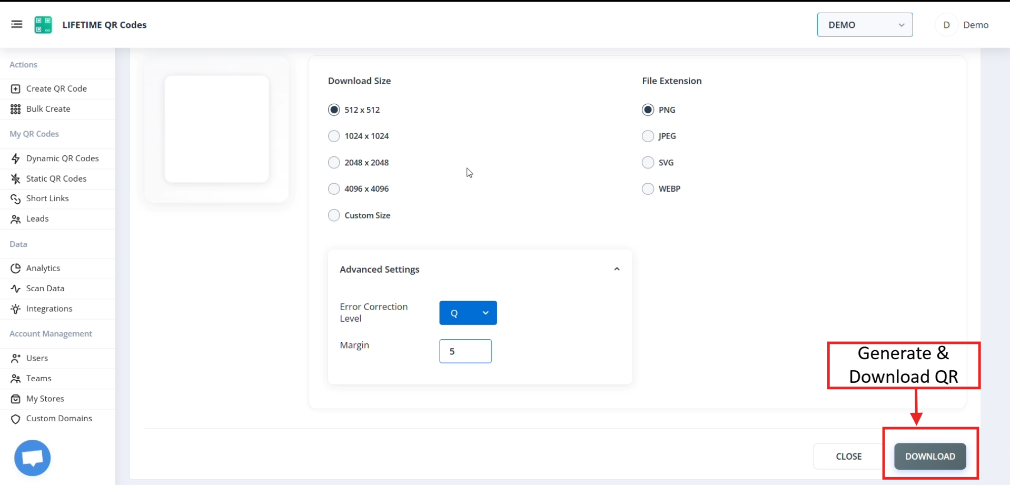Click the QR code preview thumbnail

pyautogui.click(x=216, y=129)
